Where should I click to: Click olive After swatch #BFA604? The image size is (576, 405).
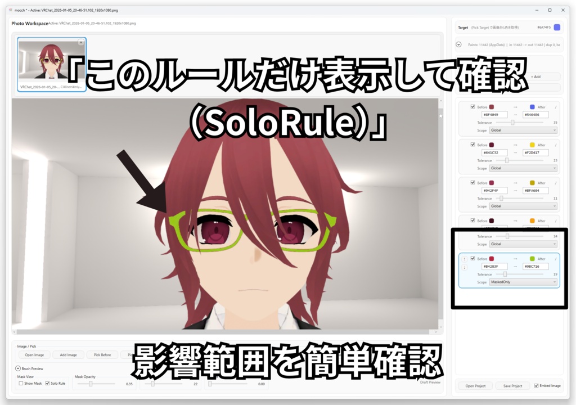pyautogui.click(x=532, y=183)
